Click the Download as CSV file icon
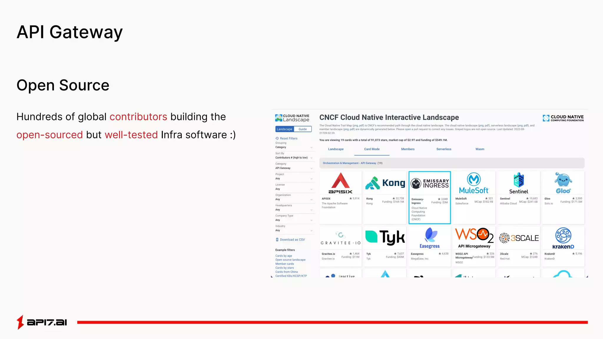Image resolution: width=603 pixels, height=339 pixels. coord(277,240)
